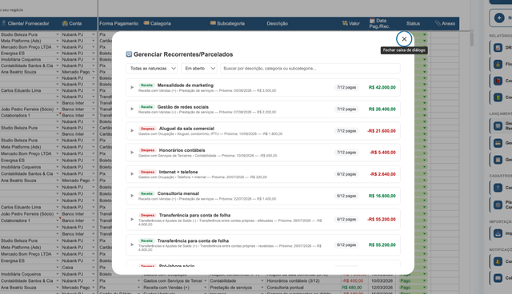This screenshot has width=512, height=294.
Task: Click the bank icon in Conta header
Action: [65, 23]
